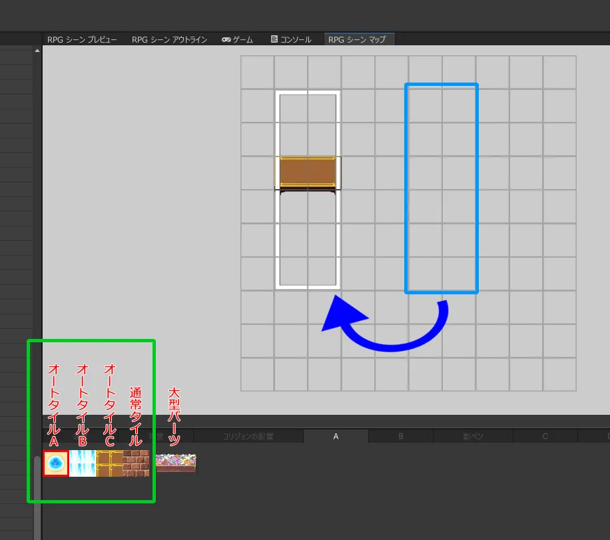Image resolution: width=610 pixels, height=540 pixels.
Task: Click the left panel scroll-up arrow
Action: pyautogui.click(x=37, y=51)
